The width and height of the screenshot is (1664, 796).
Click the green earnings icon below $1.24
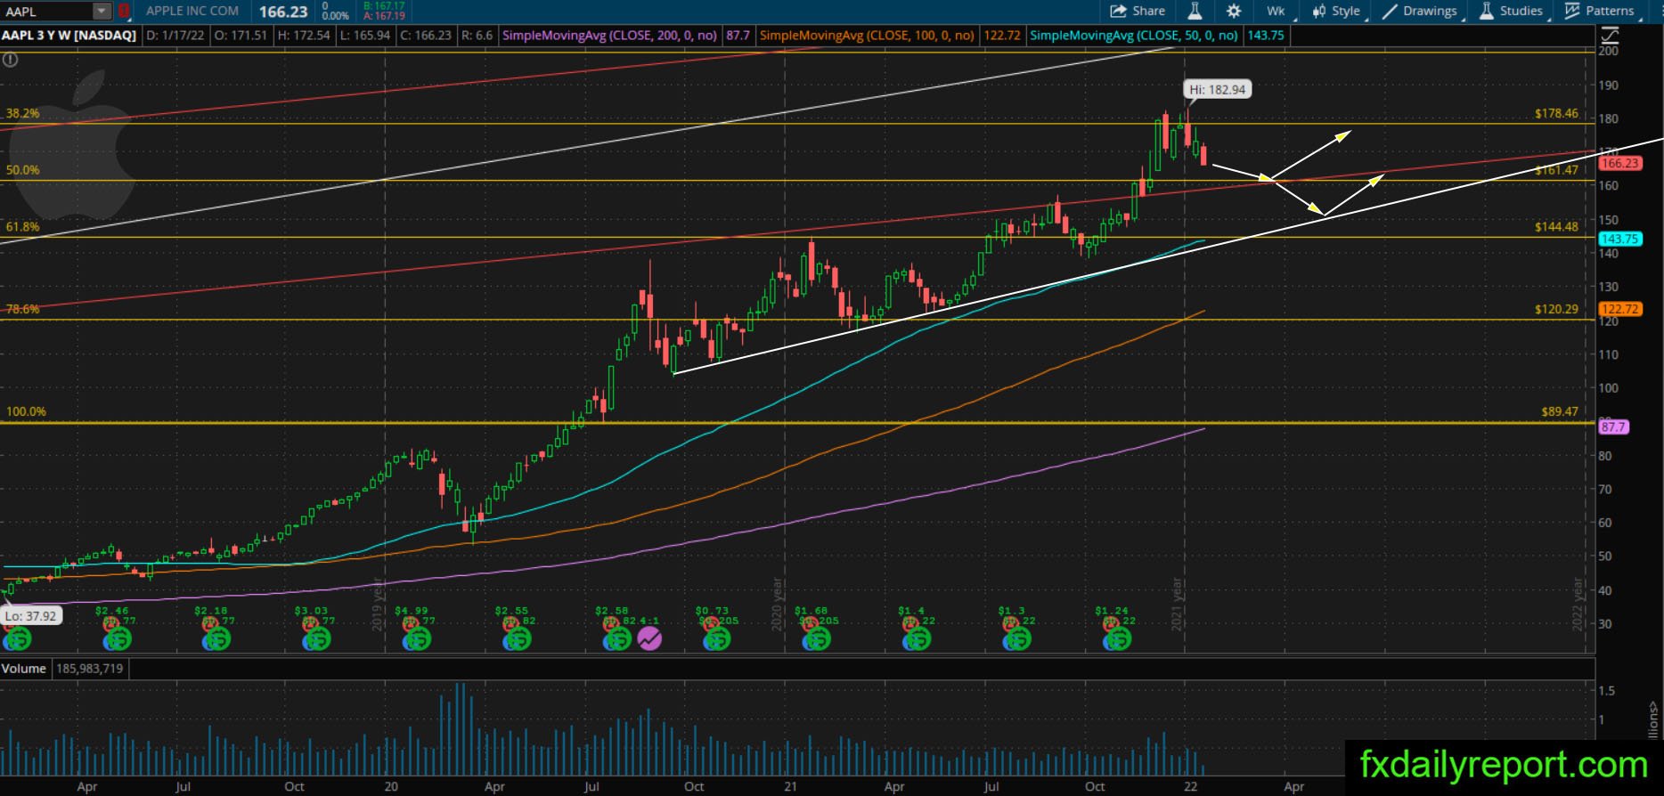pyautogui.click(x=1118, y=638)
